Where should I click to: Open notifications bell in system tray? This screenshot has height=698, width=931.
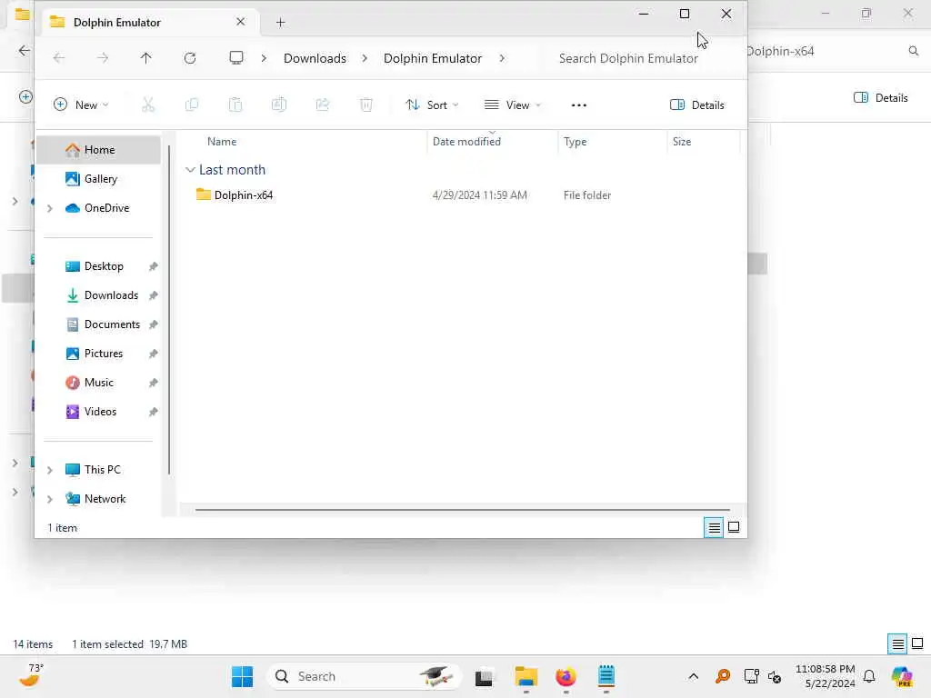coord(869,676)
